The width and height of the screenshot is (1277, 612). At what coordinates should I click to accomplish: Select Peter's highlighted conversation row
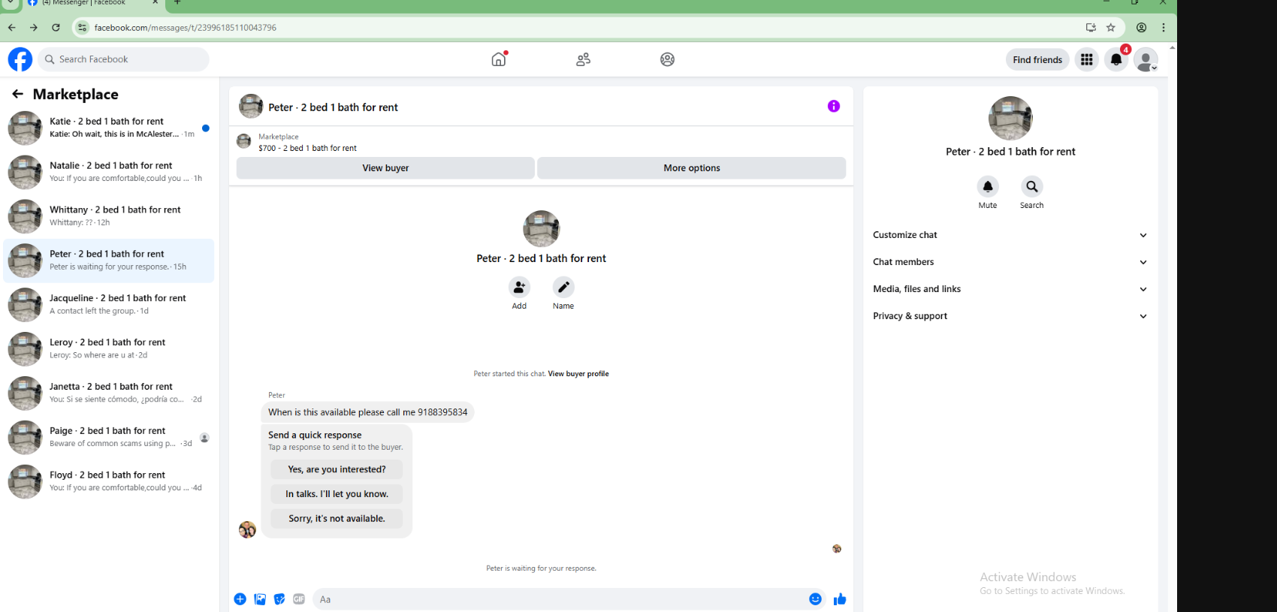tap(109, 261)
